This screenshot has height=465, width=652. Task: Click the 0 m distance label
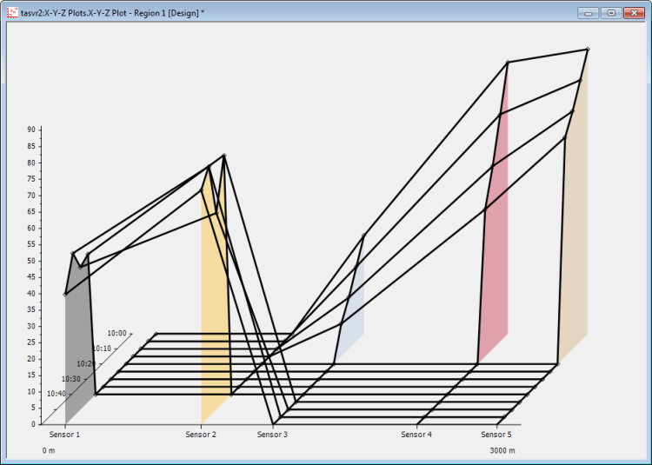[x=49, y=451]
